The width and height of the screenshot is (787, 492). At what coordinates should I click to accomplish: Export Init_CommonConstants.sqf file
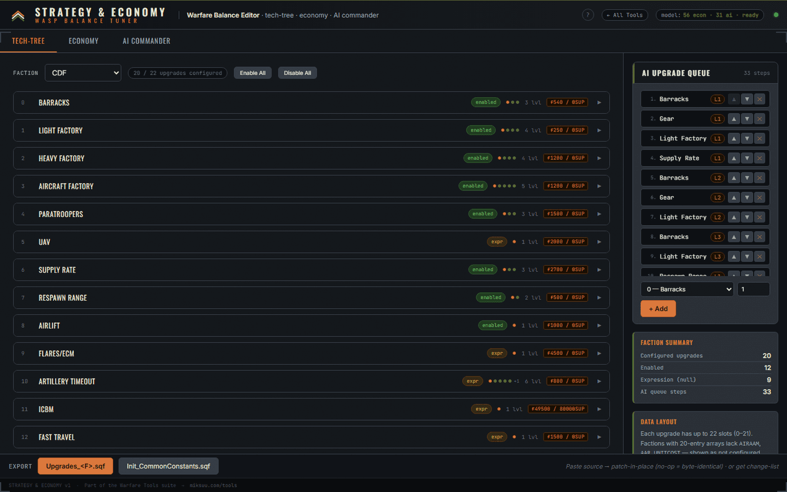pyautogui.click(x=168, y=466)
